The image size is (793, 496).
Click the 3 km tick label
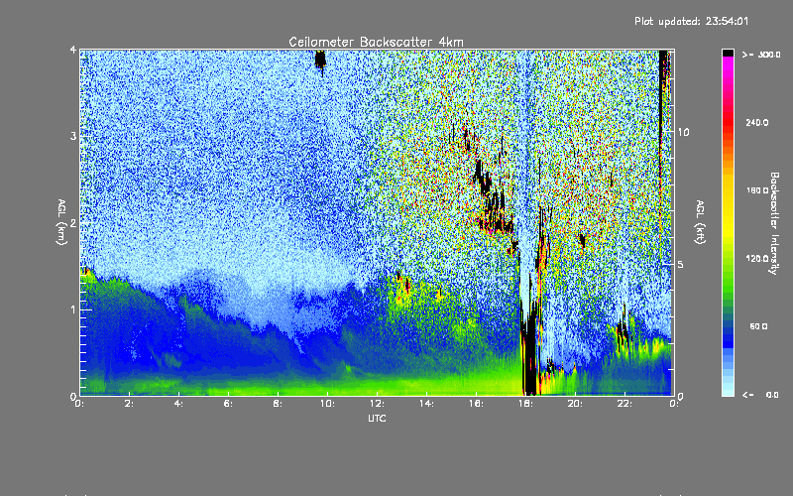click(x=73, y=136)
